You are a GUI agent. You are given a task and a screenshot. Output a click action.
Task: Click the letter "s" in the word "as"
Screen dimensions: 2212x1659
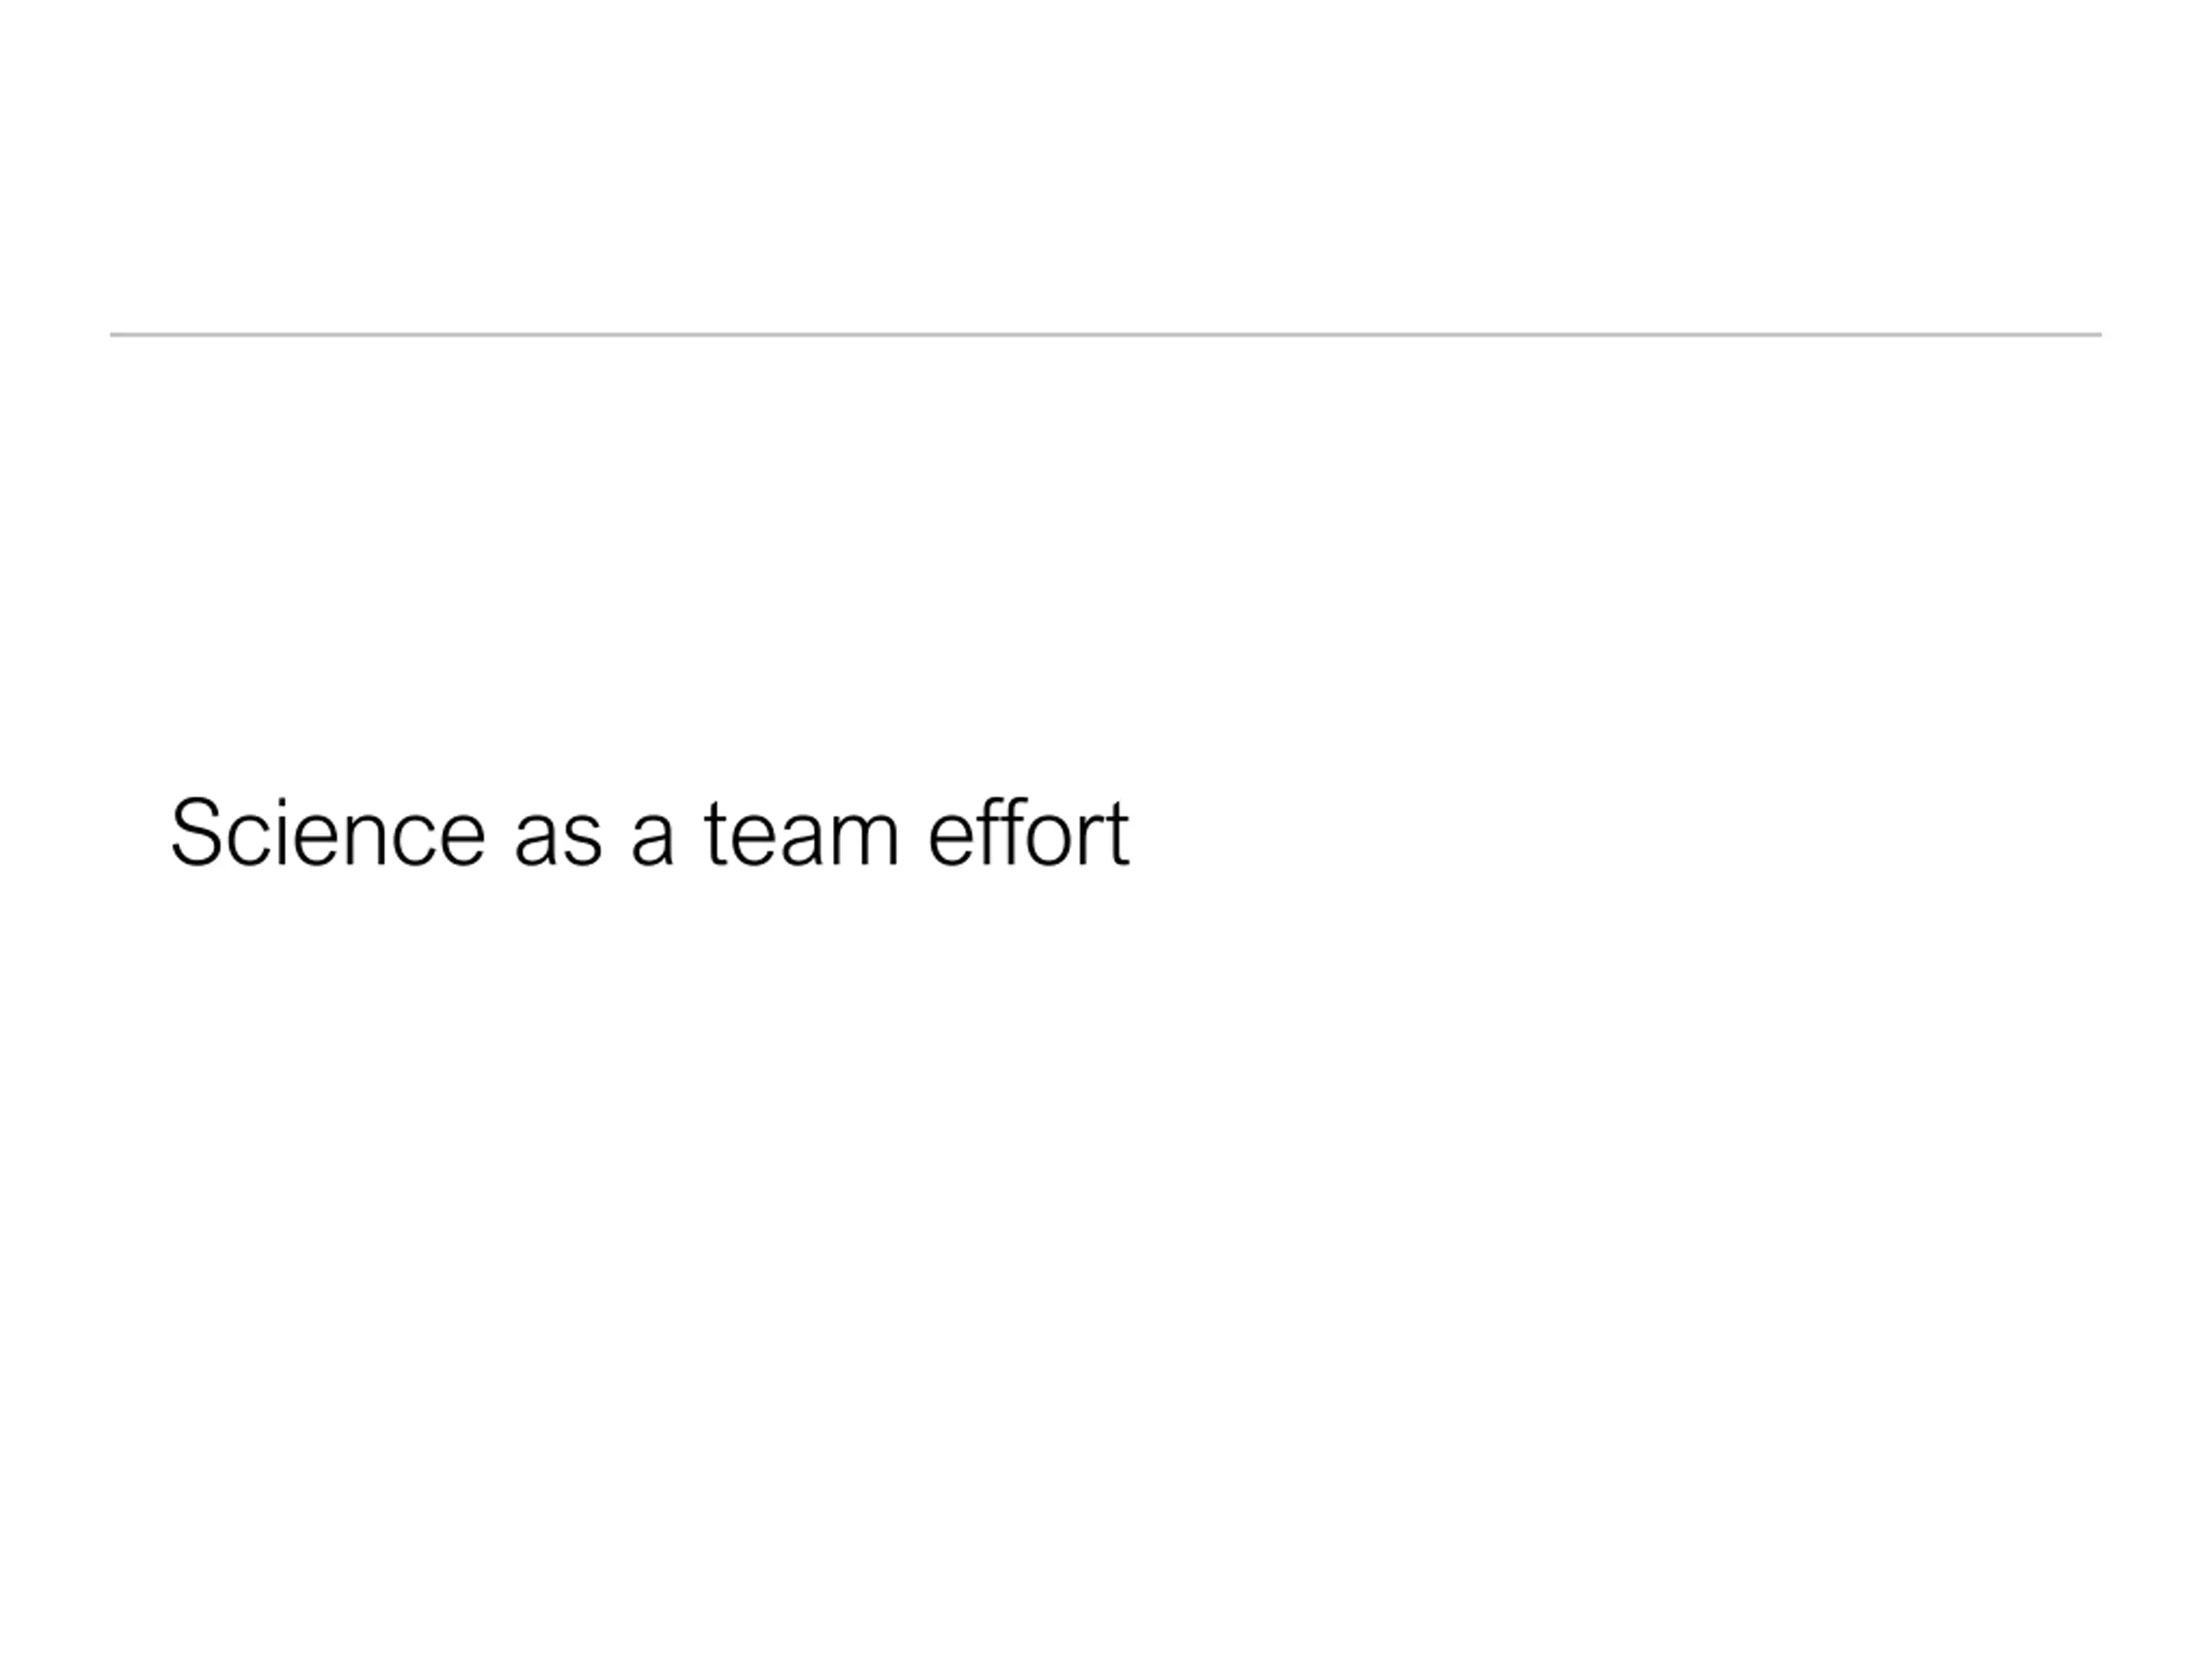pyautogui.click(x=581, y=838)
